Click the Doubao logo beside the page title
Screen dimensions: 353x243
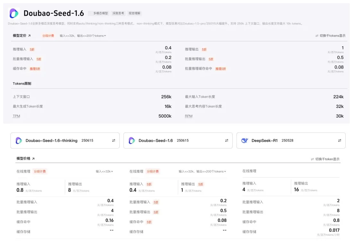tap(14, 13)
